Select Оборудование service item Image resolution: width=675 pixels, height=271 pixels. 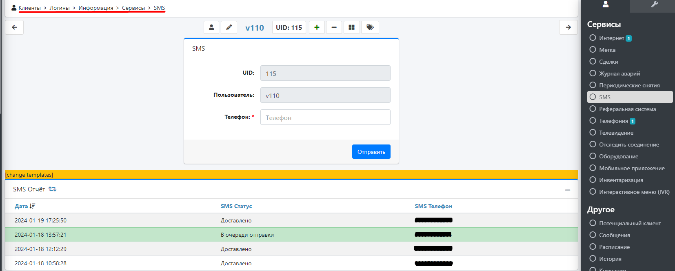pos(618,156)
